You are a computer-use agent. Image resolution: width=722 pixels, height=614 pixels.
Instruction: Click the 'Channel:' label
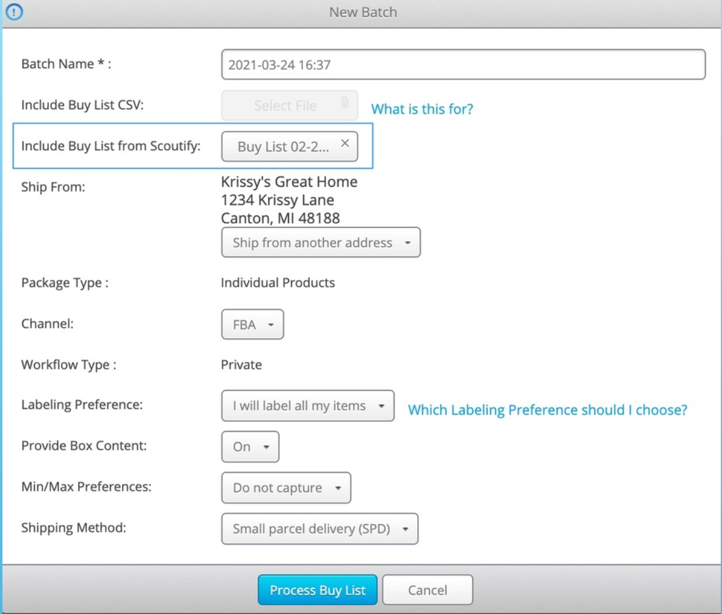click(x=48, y=324)
